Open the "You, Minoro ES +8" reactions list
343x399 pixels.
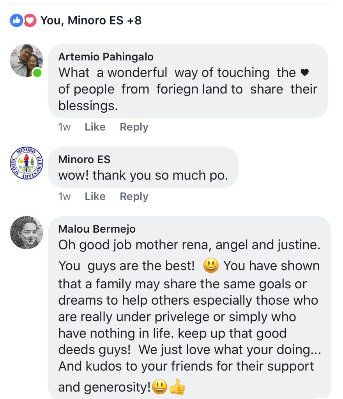click(x=91, y=20)
